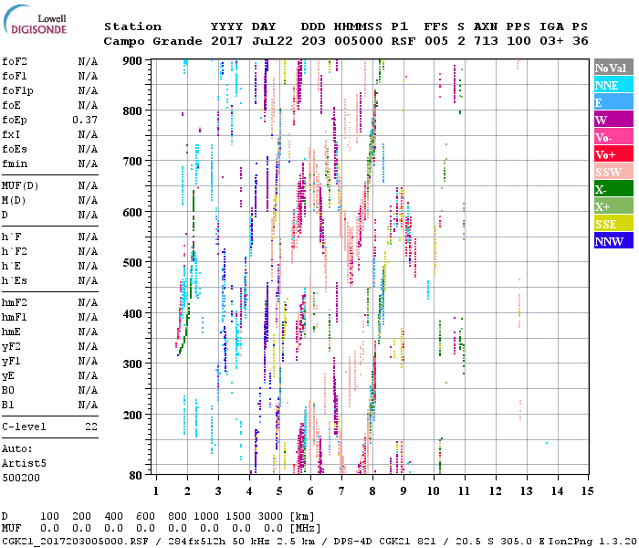The image size is (639, 548).
Task: Click frequency axis tick 8
Action: pos(372,490)
